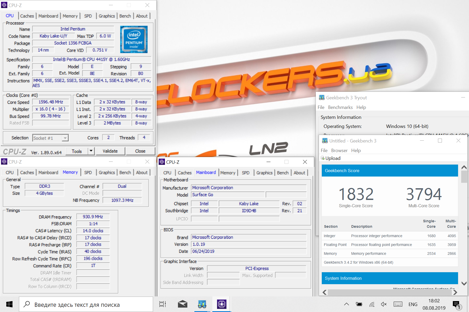
Task: Click the Memory CPU-Z window title icon
Action: [x=4, y=161]
